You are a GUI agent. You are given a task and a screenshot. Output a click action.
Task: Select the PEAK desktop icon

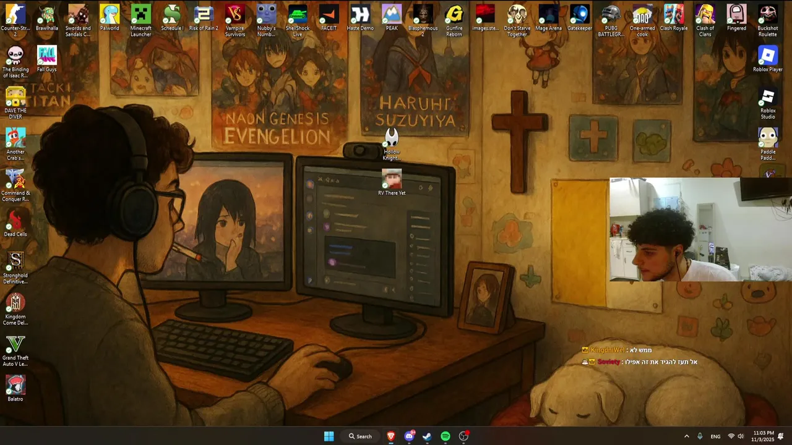click(x=392, y=17)
